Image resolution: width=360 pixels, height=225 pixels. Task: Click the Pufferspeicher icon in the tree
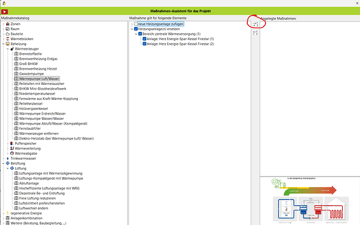click(11, 143)
